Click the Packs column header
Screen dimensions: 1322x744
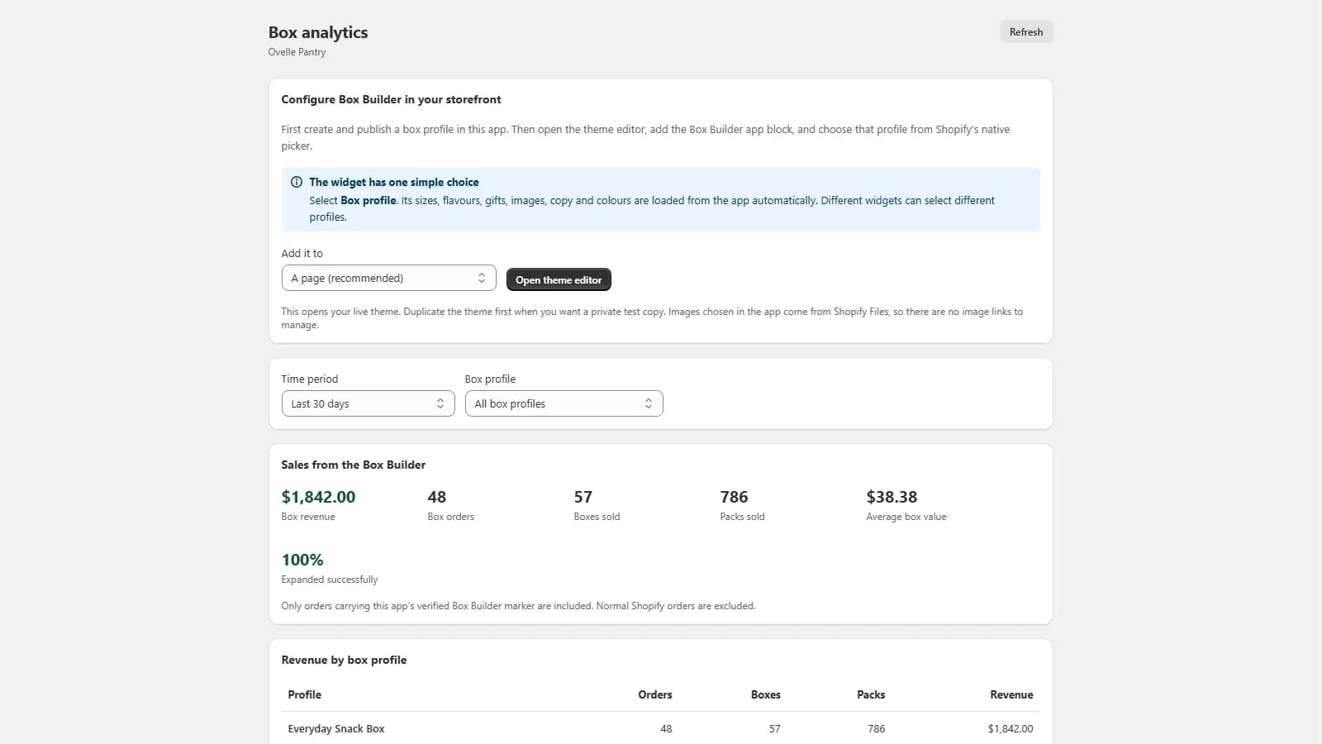click(x=871, y=694)
